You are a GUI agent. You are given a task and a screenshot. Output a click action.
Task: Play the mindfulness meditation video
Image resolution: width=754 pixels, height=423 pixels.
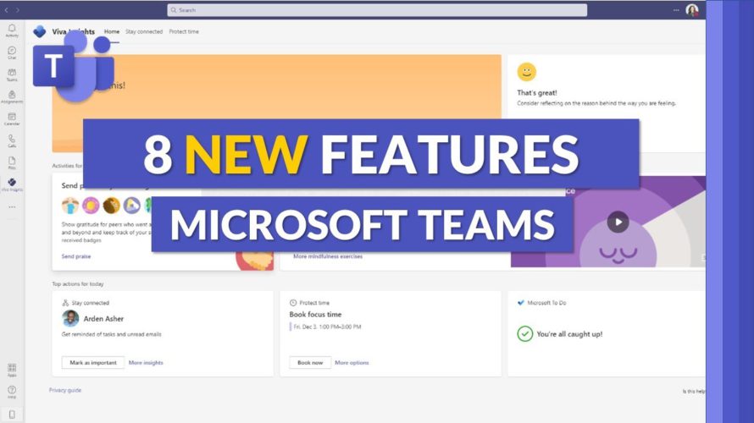618,222
